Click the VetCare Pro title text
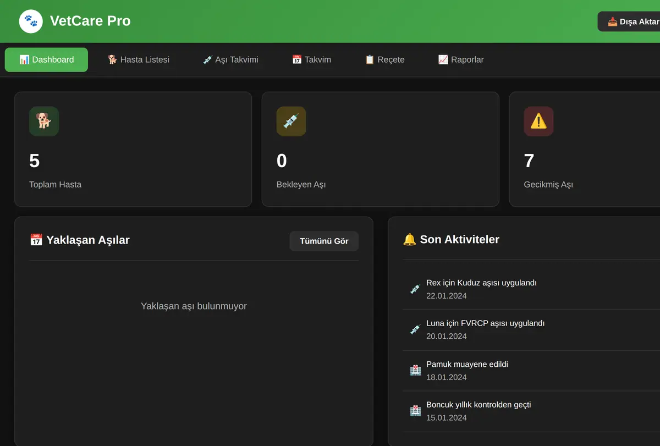Image resolution: width=660 pixels, height=446 pixels. coord(90,21)
